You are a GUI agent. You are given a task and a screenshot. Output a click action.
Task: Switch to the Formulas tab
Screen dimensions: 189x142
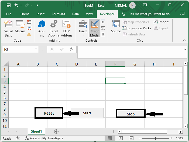pyautogui.click(x=58, y=14)
